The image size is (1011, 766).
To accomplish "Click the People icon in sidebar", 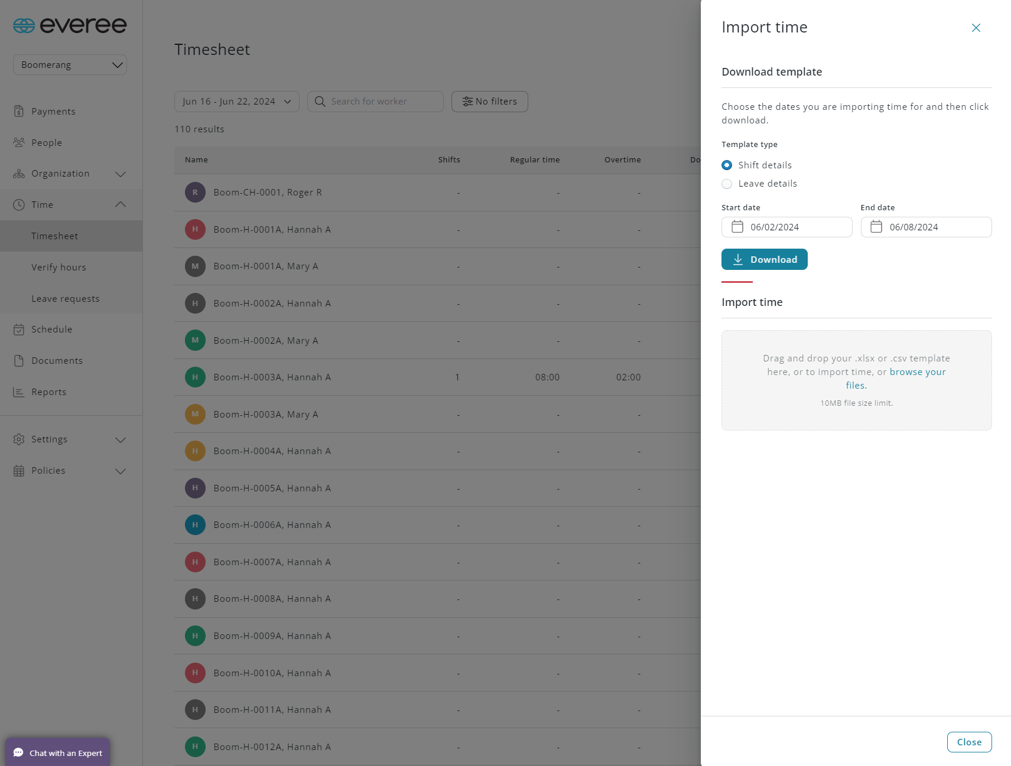I will pos(19,142).
